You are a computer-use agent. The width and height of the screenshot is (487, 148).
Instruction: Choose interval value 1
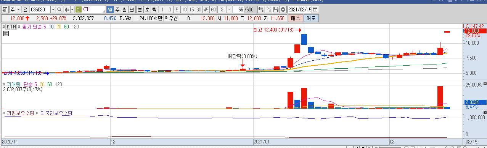[162, 9]
